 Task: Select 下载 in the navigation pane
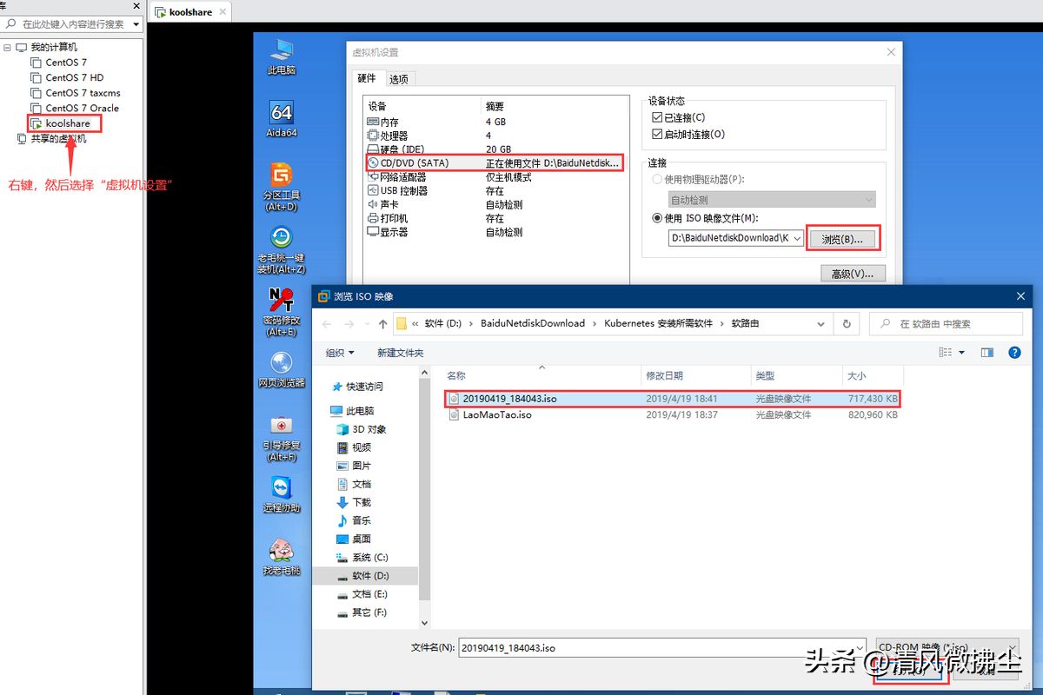tap(354, 502)
